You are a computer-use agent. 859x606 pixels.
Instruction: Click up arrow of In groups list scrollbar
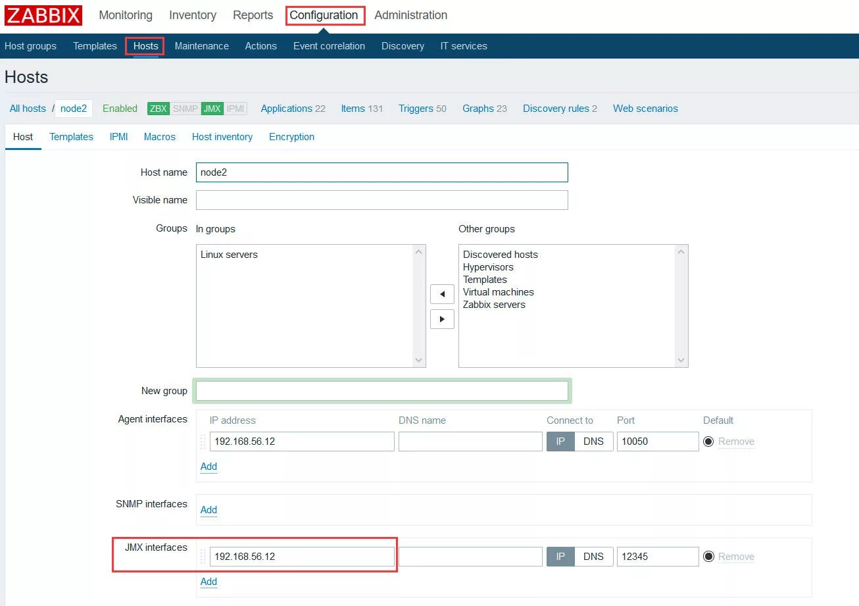tap(419, 251)
